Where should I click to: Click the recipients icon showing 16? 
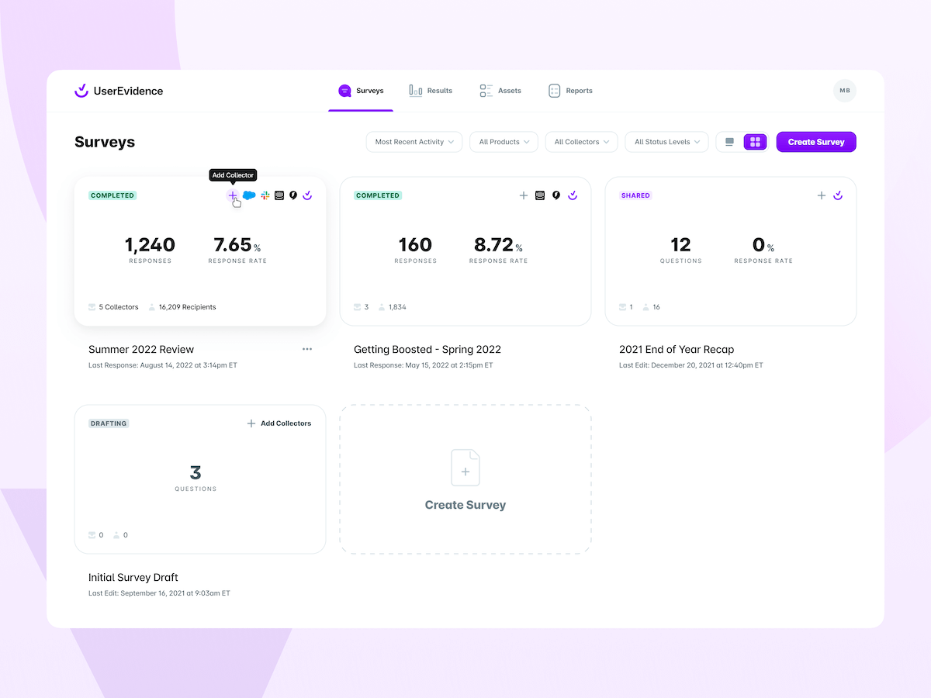coord(647,307)
